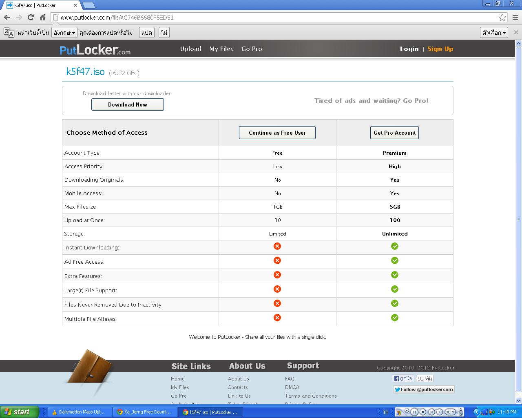Image resolution: width=522 pixels, height=418 pixels.
Task: Open the browser home page
Action: (42, 18)
